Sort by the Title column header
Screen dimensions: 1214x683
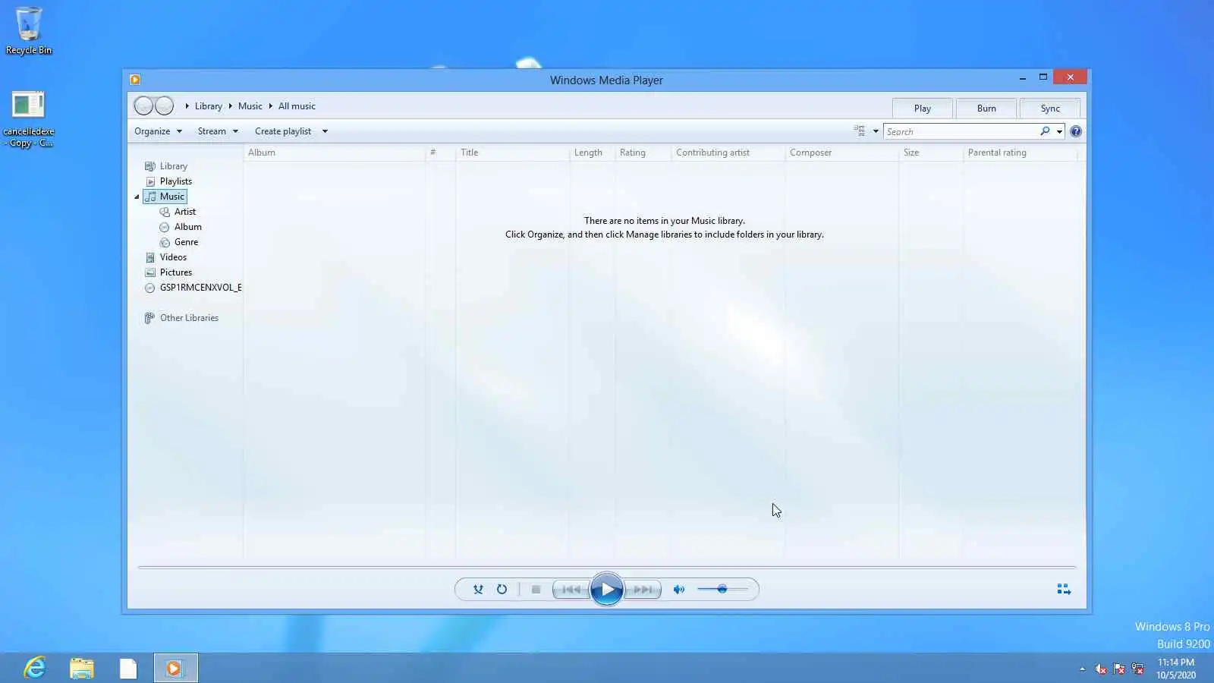(513, 153)
